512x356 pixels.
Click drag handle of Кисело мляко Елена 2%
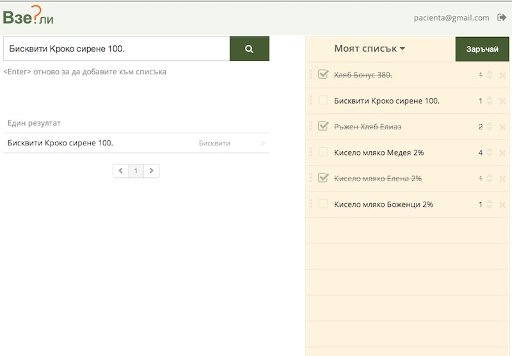310,177
